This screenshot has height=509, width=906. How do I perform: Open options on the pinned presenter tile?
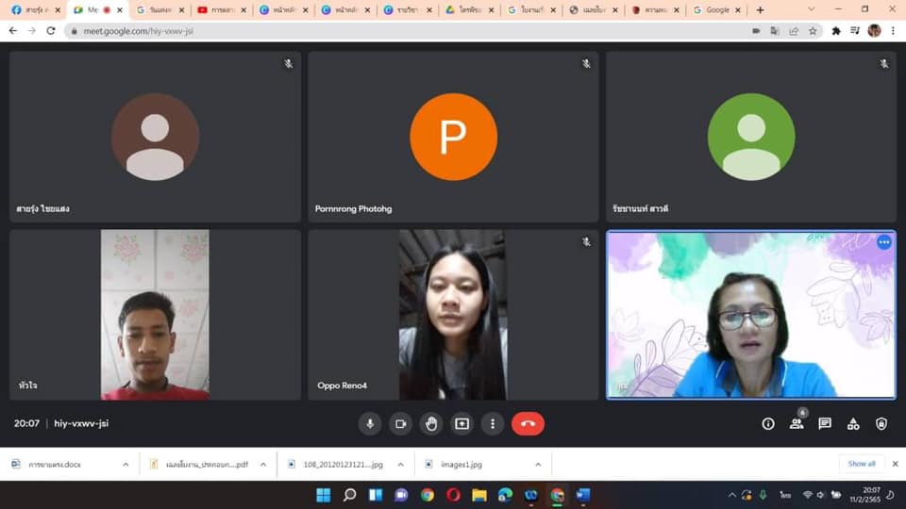coord(883,242)
